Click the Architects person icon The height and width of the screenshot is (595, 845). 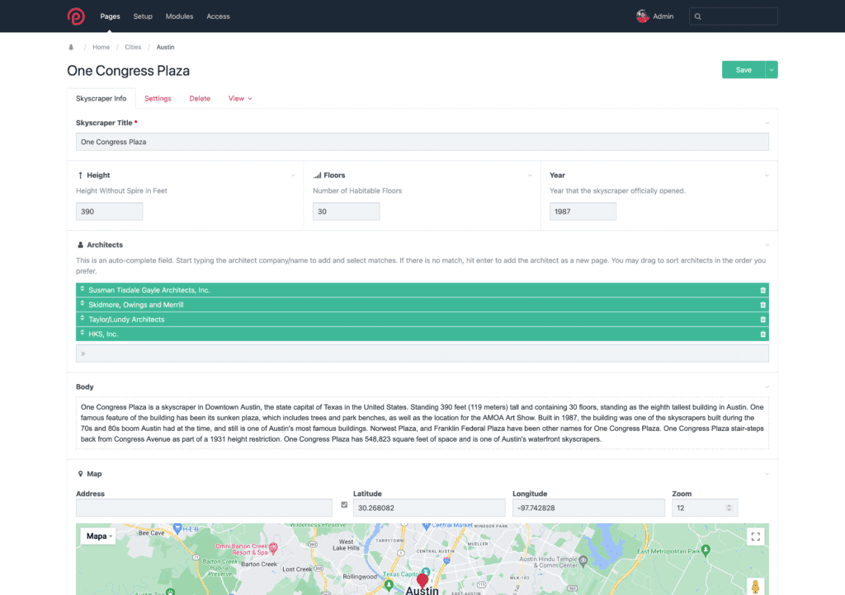(80, 245)
